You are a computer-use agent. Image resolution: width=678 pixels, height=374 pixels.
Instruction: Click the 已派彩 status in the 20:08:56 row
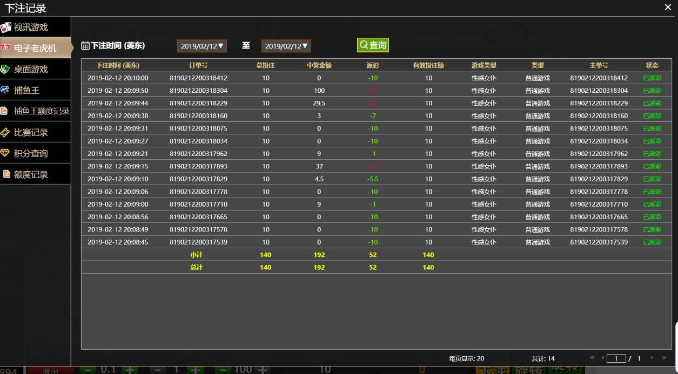click(652, 217)
